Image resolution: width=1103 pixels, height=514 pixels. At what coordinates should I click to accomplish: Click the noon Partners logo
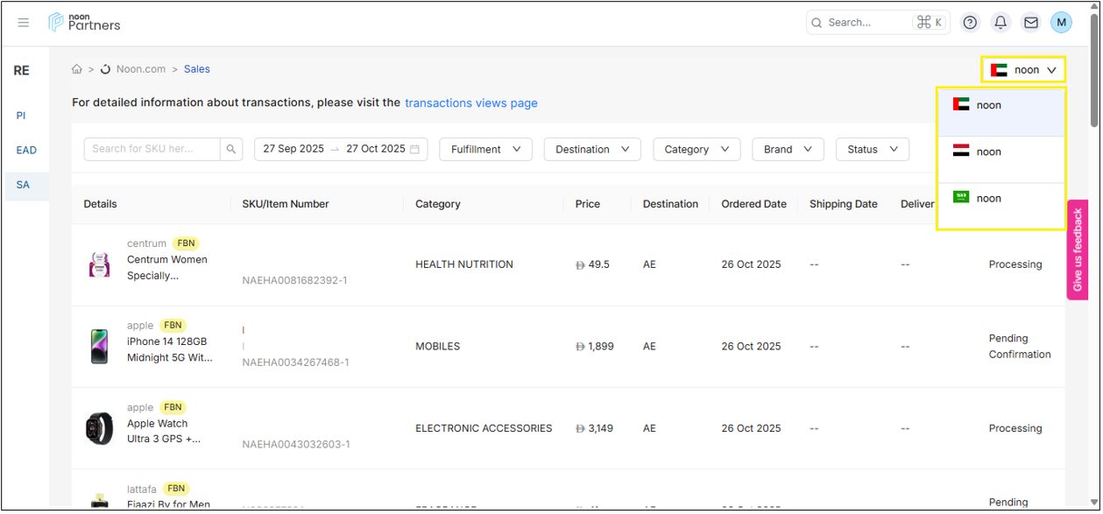click(85, 22)
